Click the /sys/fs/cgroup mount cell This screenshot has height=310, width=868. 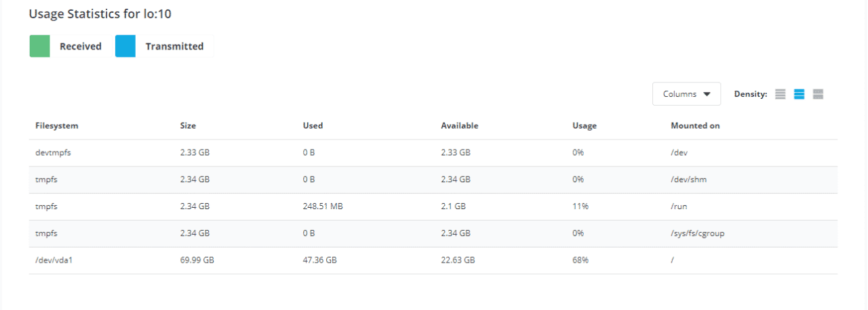(x=698, y=234)
